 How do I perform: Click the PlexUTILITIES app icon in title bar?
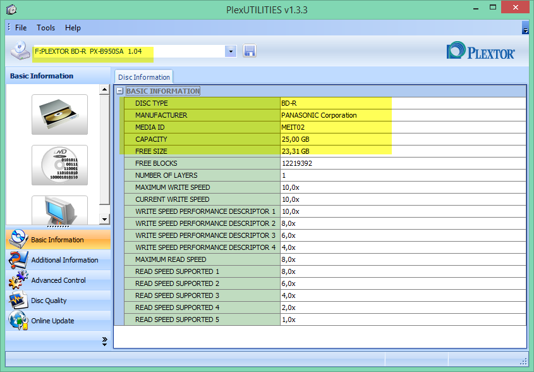click(x=11, y=9)
